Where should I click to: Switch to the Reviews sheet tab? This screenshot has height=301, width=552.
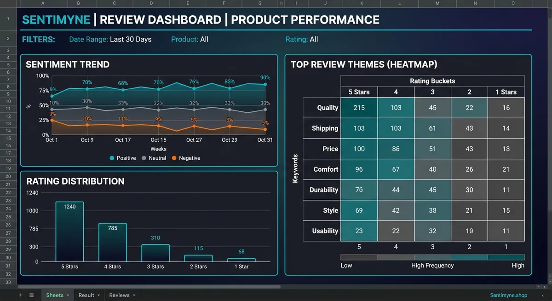coord(119,295)
